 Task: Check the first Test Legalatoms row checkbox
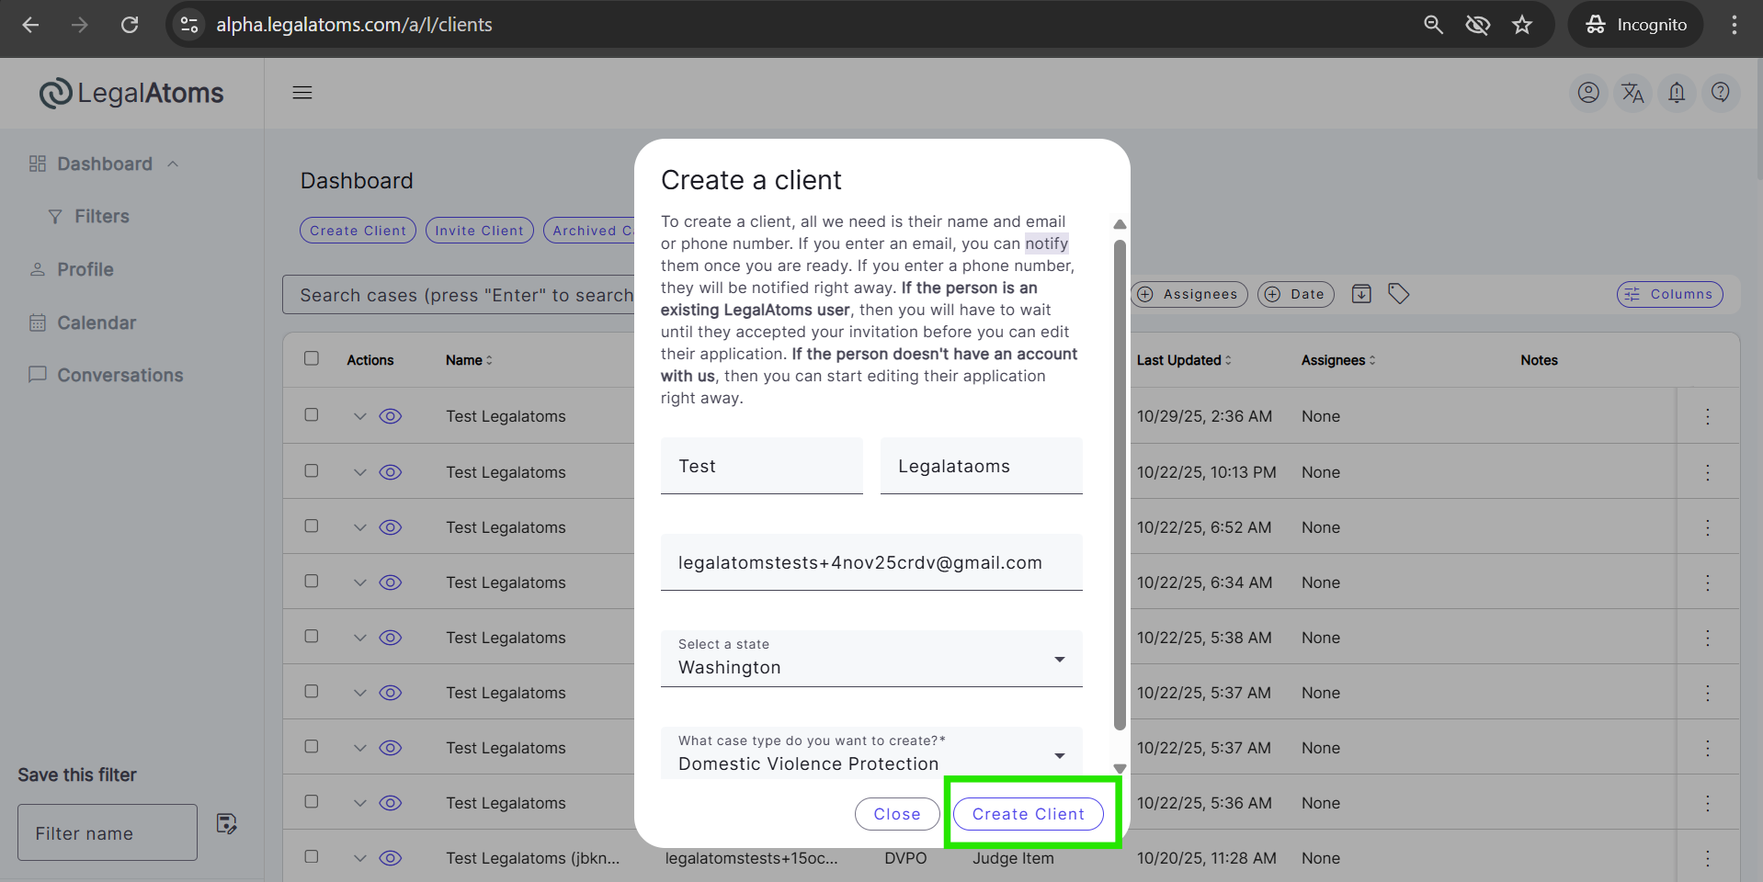click(x=312, y=415)
